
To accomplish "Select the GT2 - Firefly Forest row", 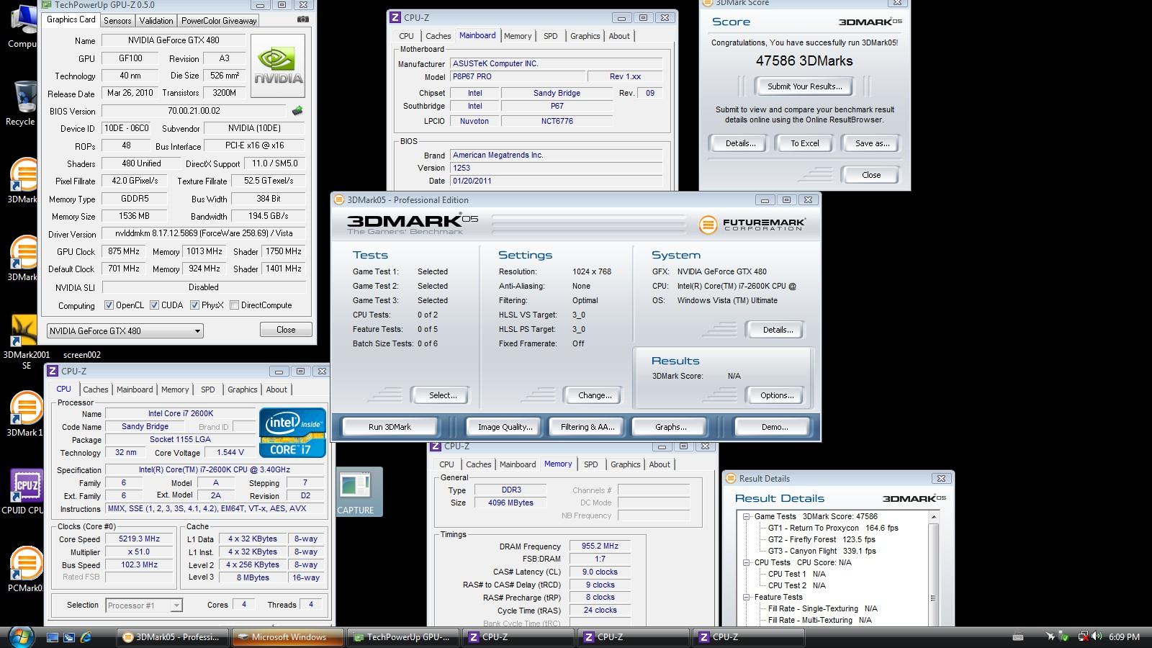I will pyautogui.click(x=822, y=539).
